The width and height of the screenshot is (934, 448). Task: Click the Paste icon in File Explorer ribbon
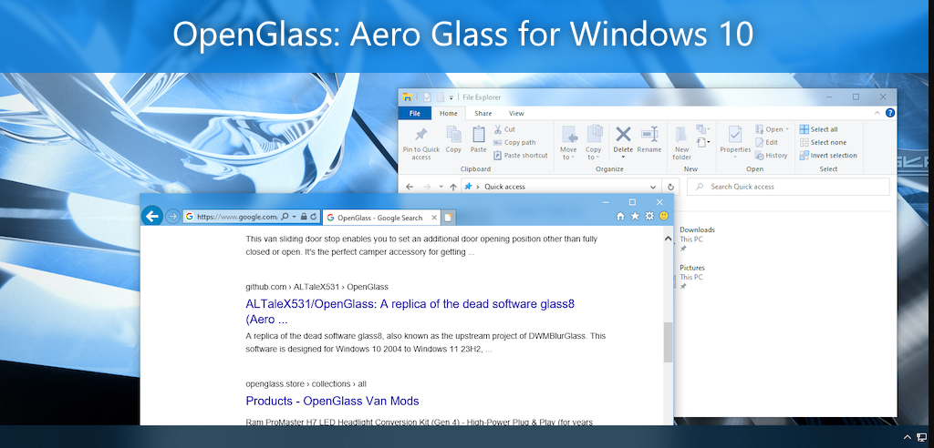click(478, 135)
